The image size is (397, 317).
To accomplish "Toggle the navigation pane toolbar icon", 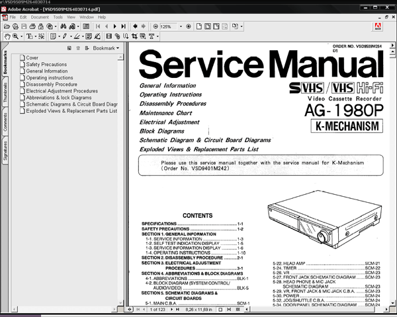I will pyautogui.click(x=86, y=26).
